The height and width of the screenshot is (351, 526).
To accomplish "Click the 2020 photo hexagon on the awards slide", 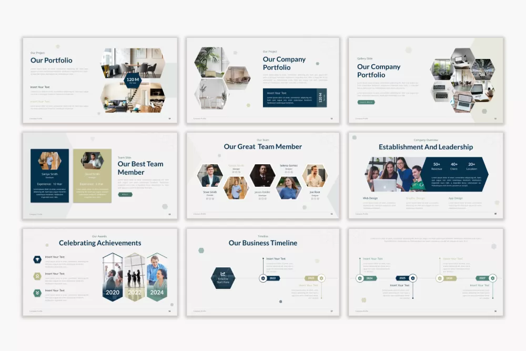I will (x=112, y=277).
